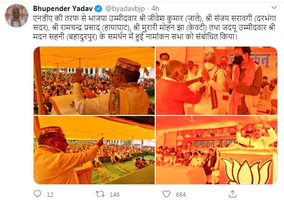Open the share upload icon
Viewport: 284px width, 203px height.
233,194
